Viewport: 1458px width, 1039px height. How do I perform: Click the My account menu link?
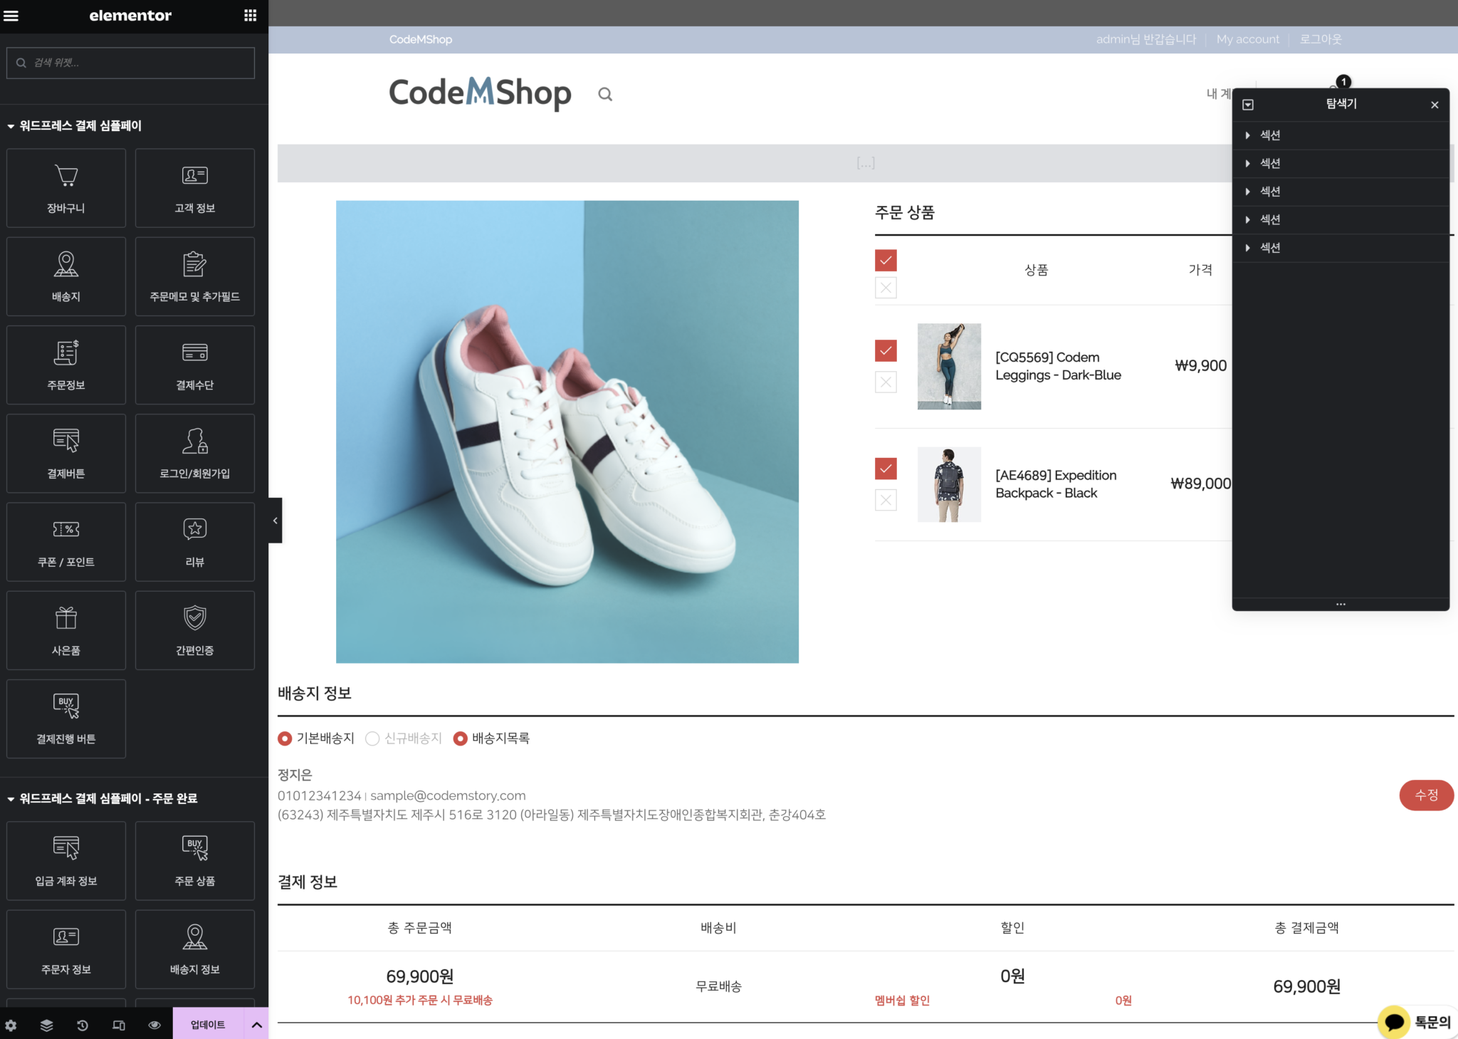pos(1247,39)
